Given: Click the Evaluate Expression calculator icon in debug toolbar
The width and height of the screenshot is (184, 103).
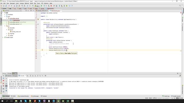Looking at the screenshot, I should (x=45, y=76).
